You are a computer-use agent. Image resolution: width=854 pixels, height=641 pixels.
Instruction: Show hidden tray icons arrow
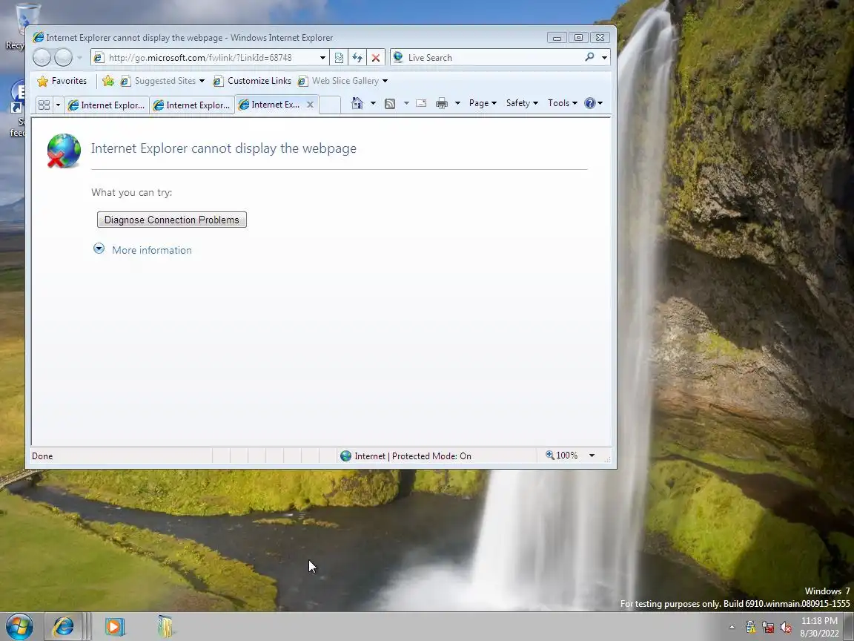tap(732, 628)
